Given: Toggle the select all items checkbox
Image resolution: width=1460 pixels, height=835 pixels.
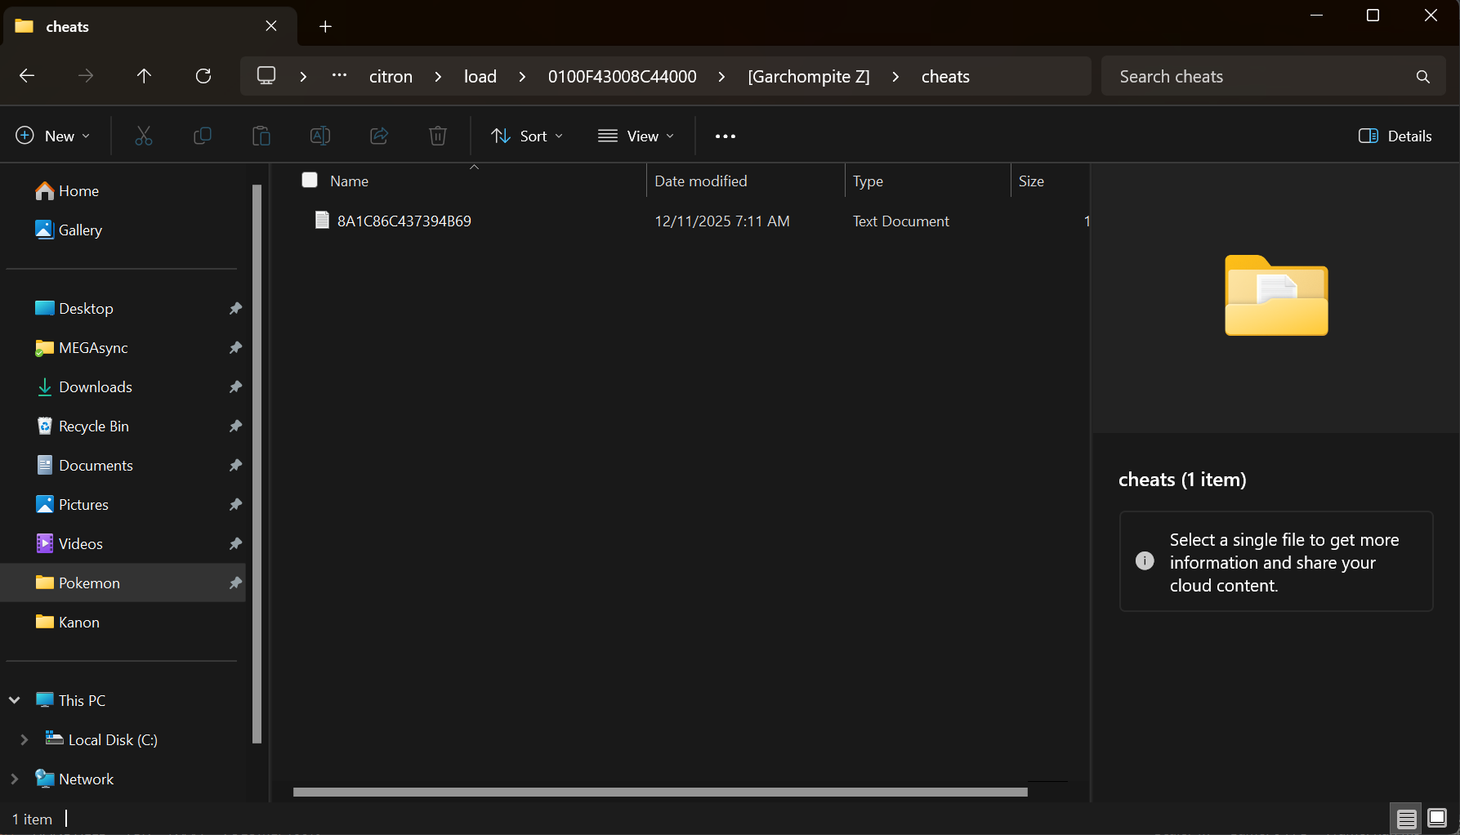Looking at the screenshot, I should tap(310, 180).
